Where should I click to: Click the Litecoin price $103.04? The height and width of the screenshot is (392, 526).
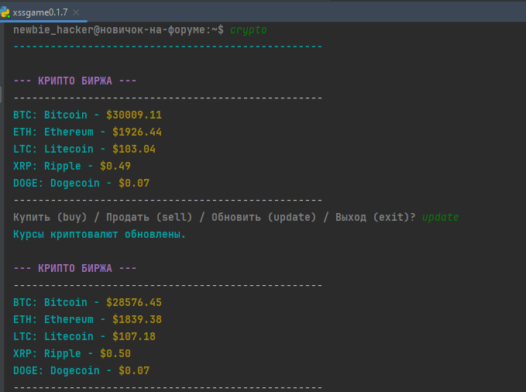pos(134,149)
